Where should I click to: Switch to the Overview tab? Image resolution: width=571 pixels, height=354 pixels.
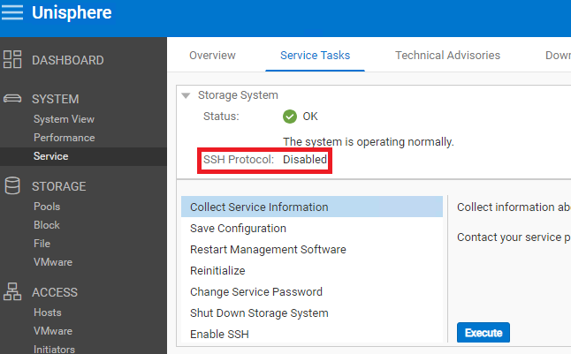coord(212,56)
